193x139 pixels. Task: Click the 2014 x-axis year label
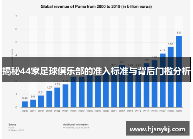[x=138, y=111]
